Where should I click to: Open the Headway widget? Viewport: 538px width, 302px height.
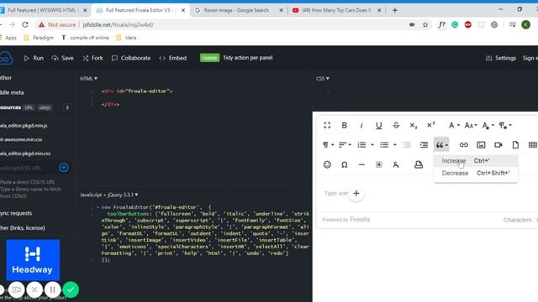(33, 260)
